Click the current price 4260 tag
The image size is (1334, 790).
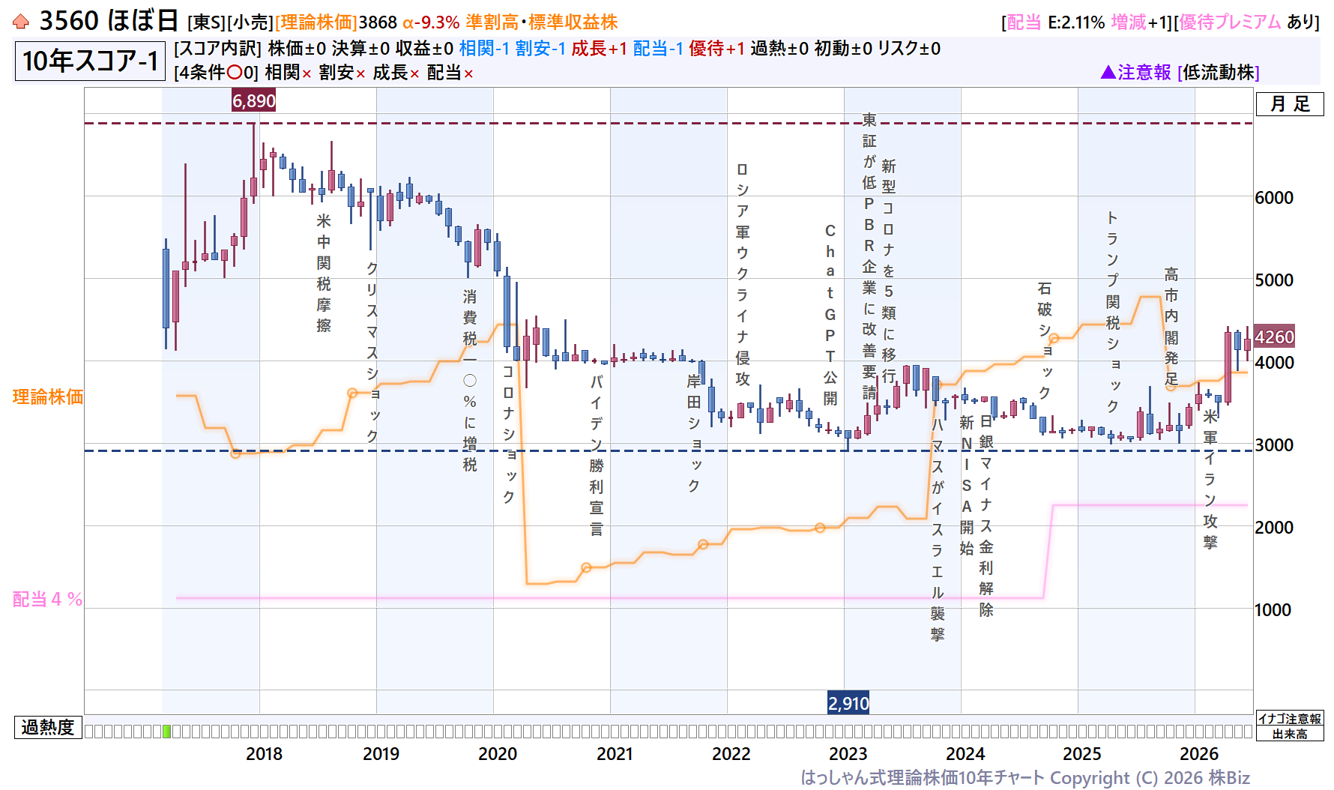[1274, 337]
